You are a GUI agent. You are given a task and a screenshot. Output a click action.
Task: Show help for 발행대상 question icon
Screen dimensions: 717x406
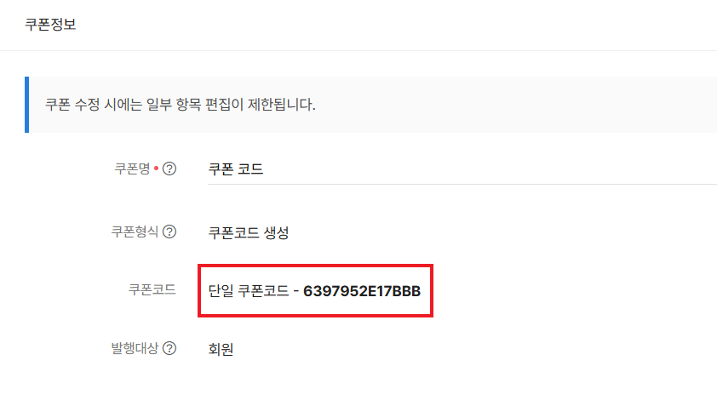169,348
